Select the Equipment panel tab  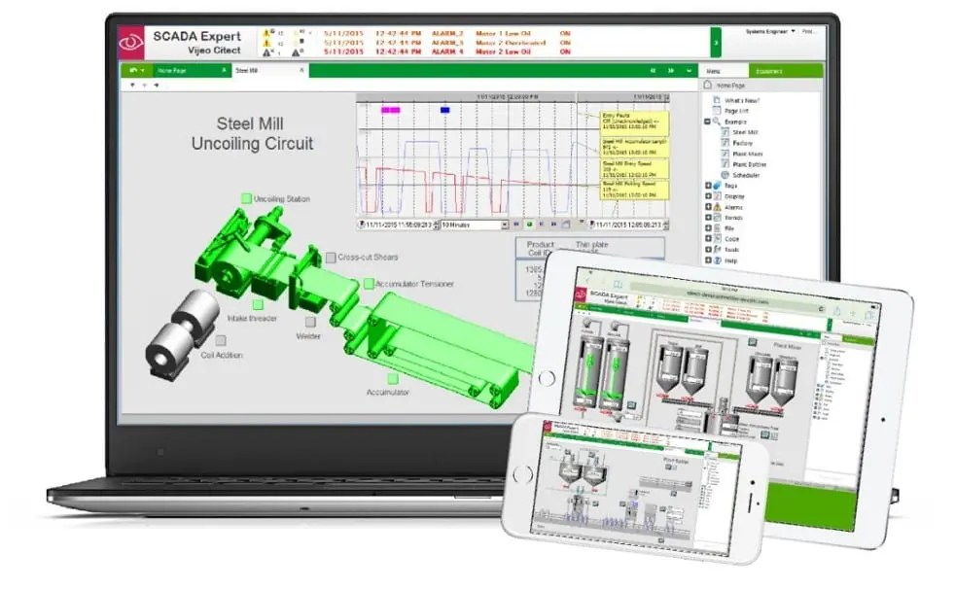tap(785, 71)
